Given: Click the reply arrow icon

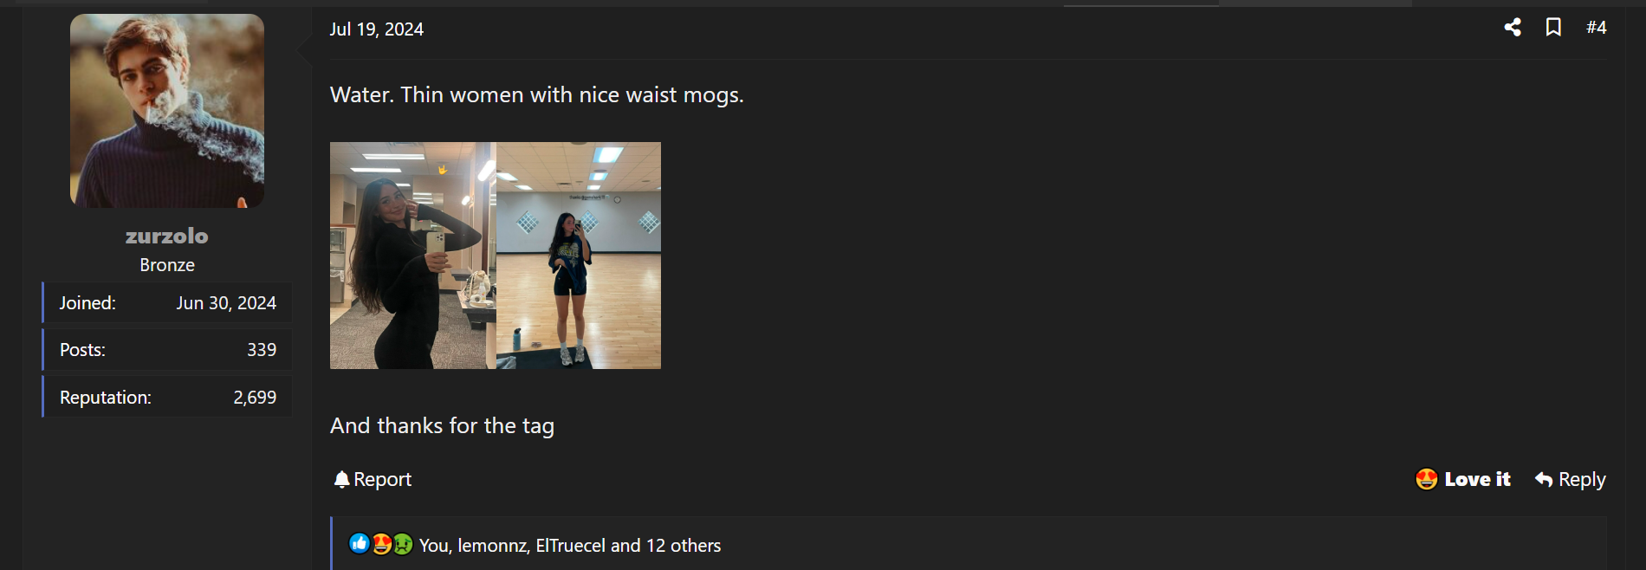Looking at the screenshot, I should [1544, 479].
